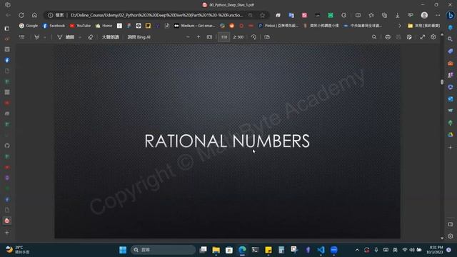
Task: Zoom in the PDF with plus
Action: click(x=199, y=37)
